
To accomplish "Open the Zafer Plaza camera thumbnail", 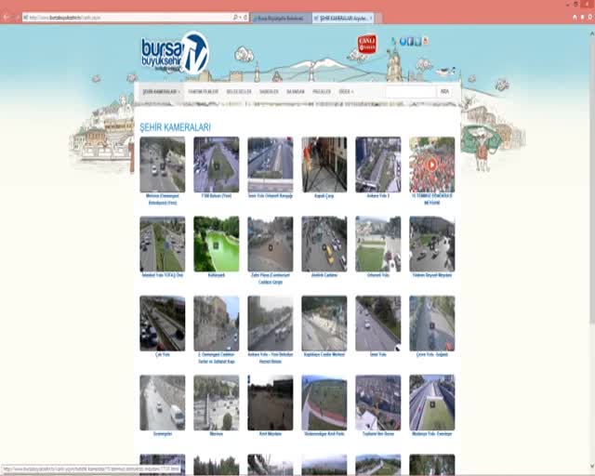I will (271, 245).
